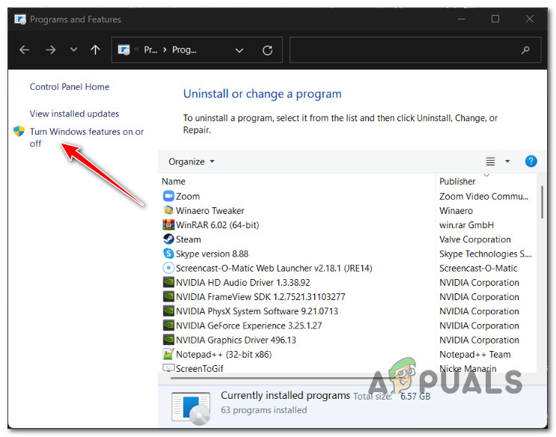Select 'NVIDIA PhysX System Software 9.21.0713' entry

tap(257, 311)
